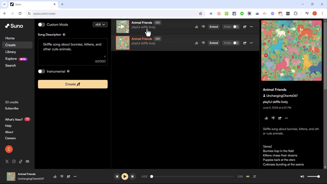Enable Custom Mode toggle

tap(41, 25)
